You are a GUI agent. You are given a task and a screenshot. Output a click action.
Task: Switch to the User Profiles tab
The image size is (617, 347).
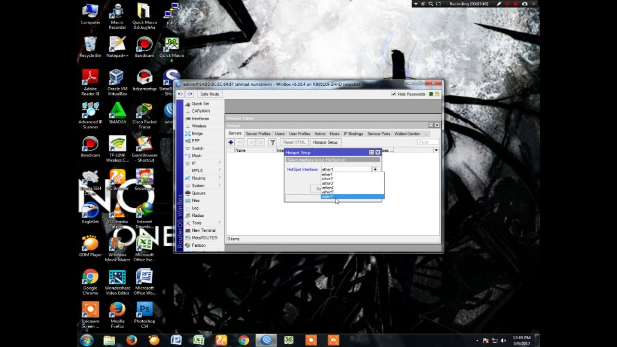pyautogui.click(x=299, y=133)
